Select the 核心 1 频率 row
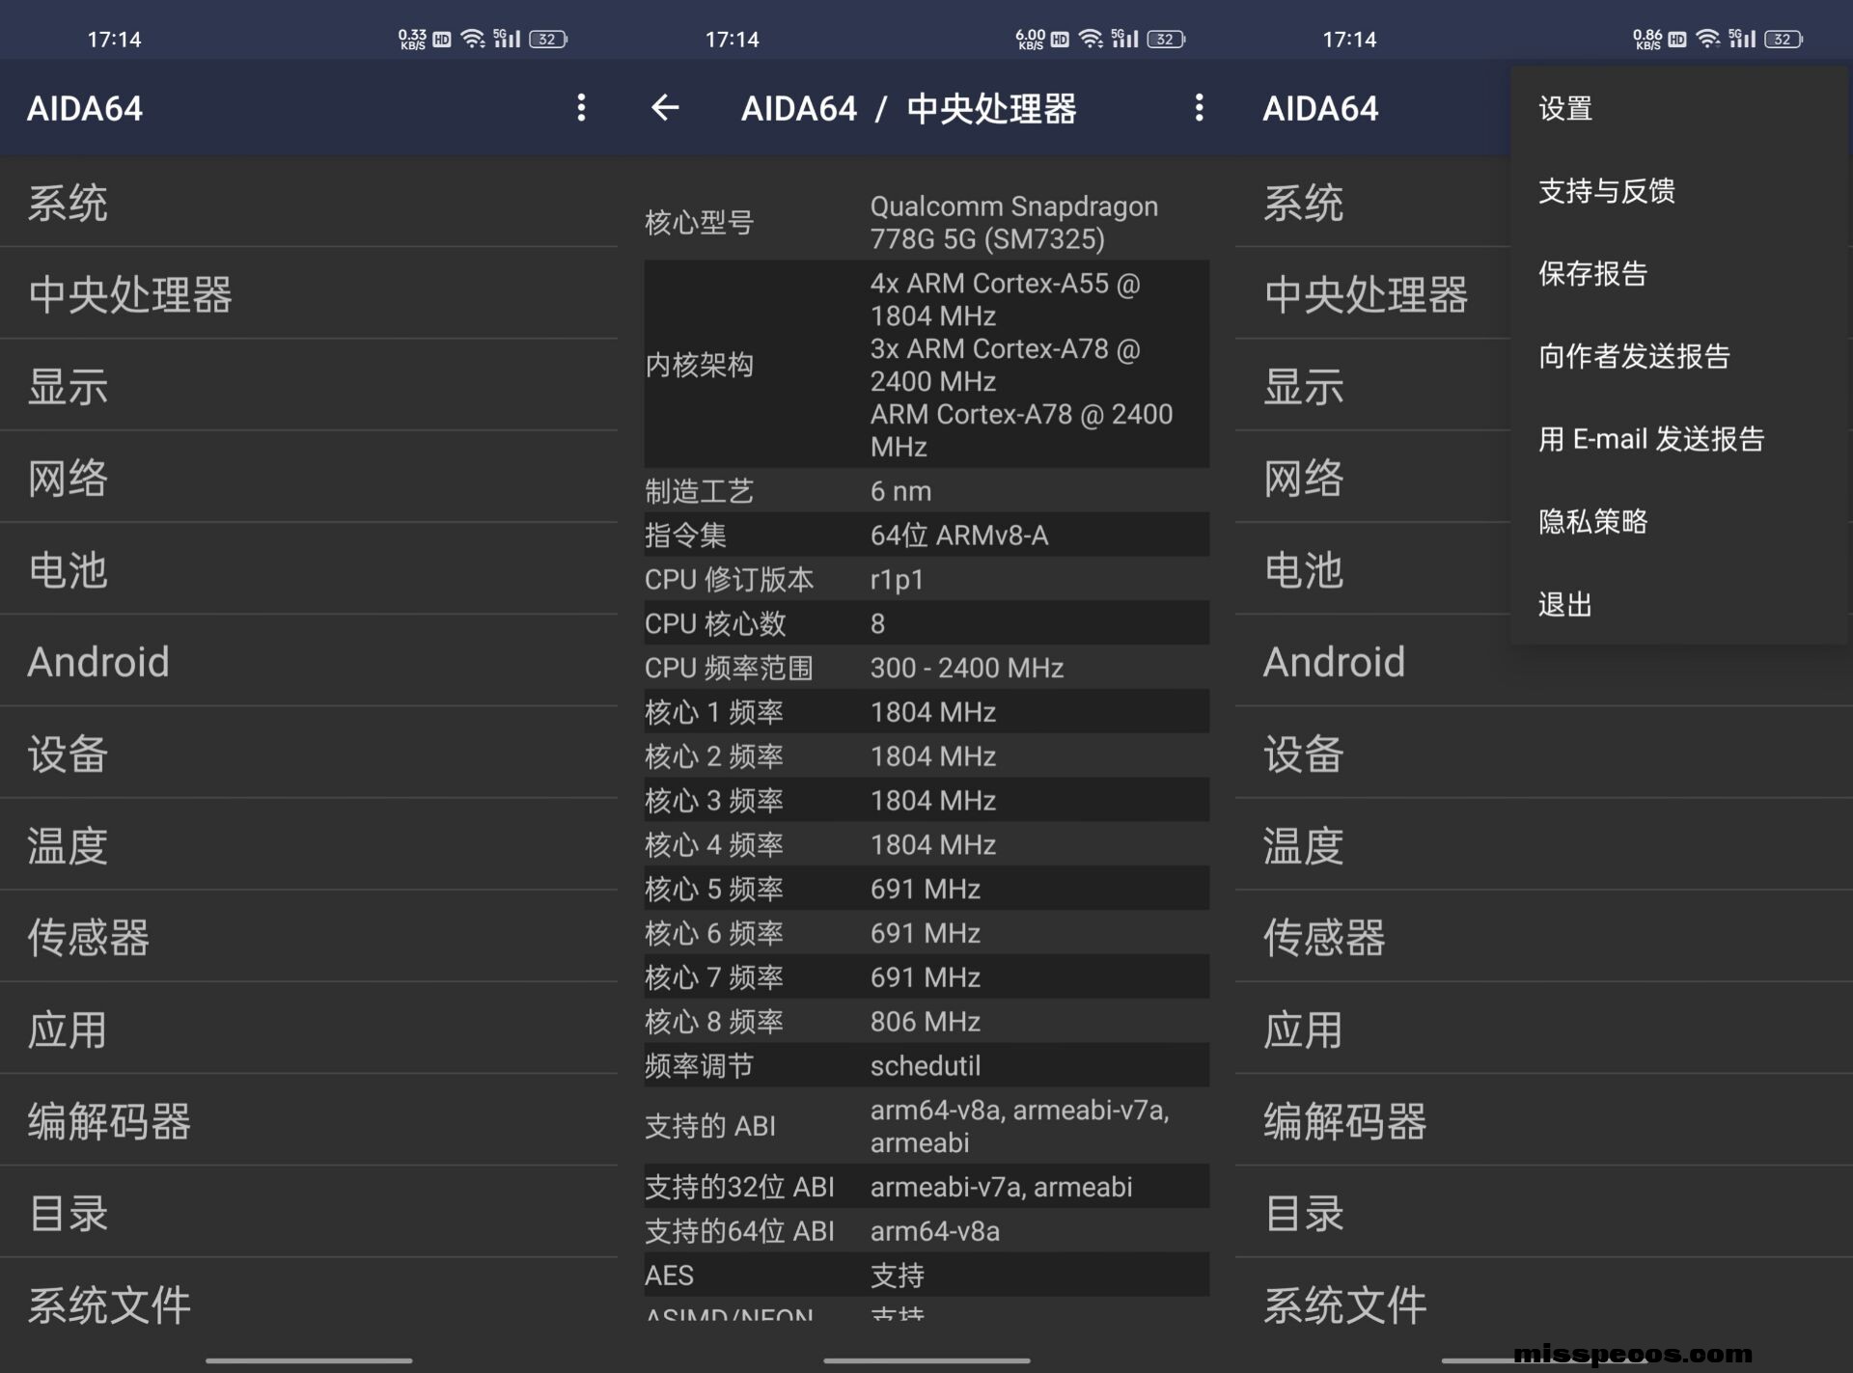 click(926, 712)
